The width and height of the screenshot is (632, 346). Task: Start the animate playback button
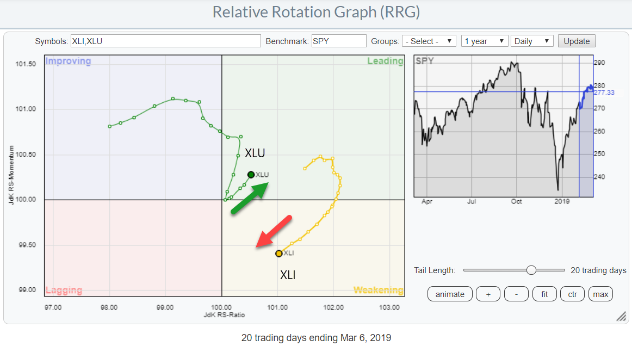pyautogui.click(x=450, y=294)
